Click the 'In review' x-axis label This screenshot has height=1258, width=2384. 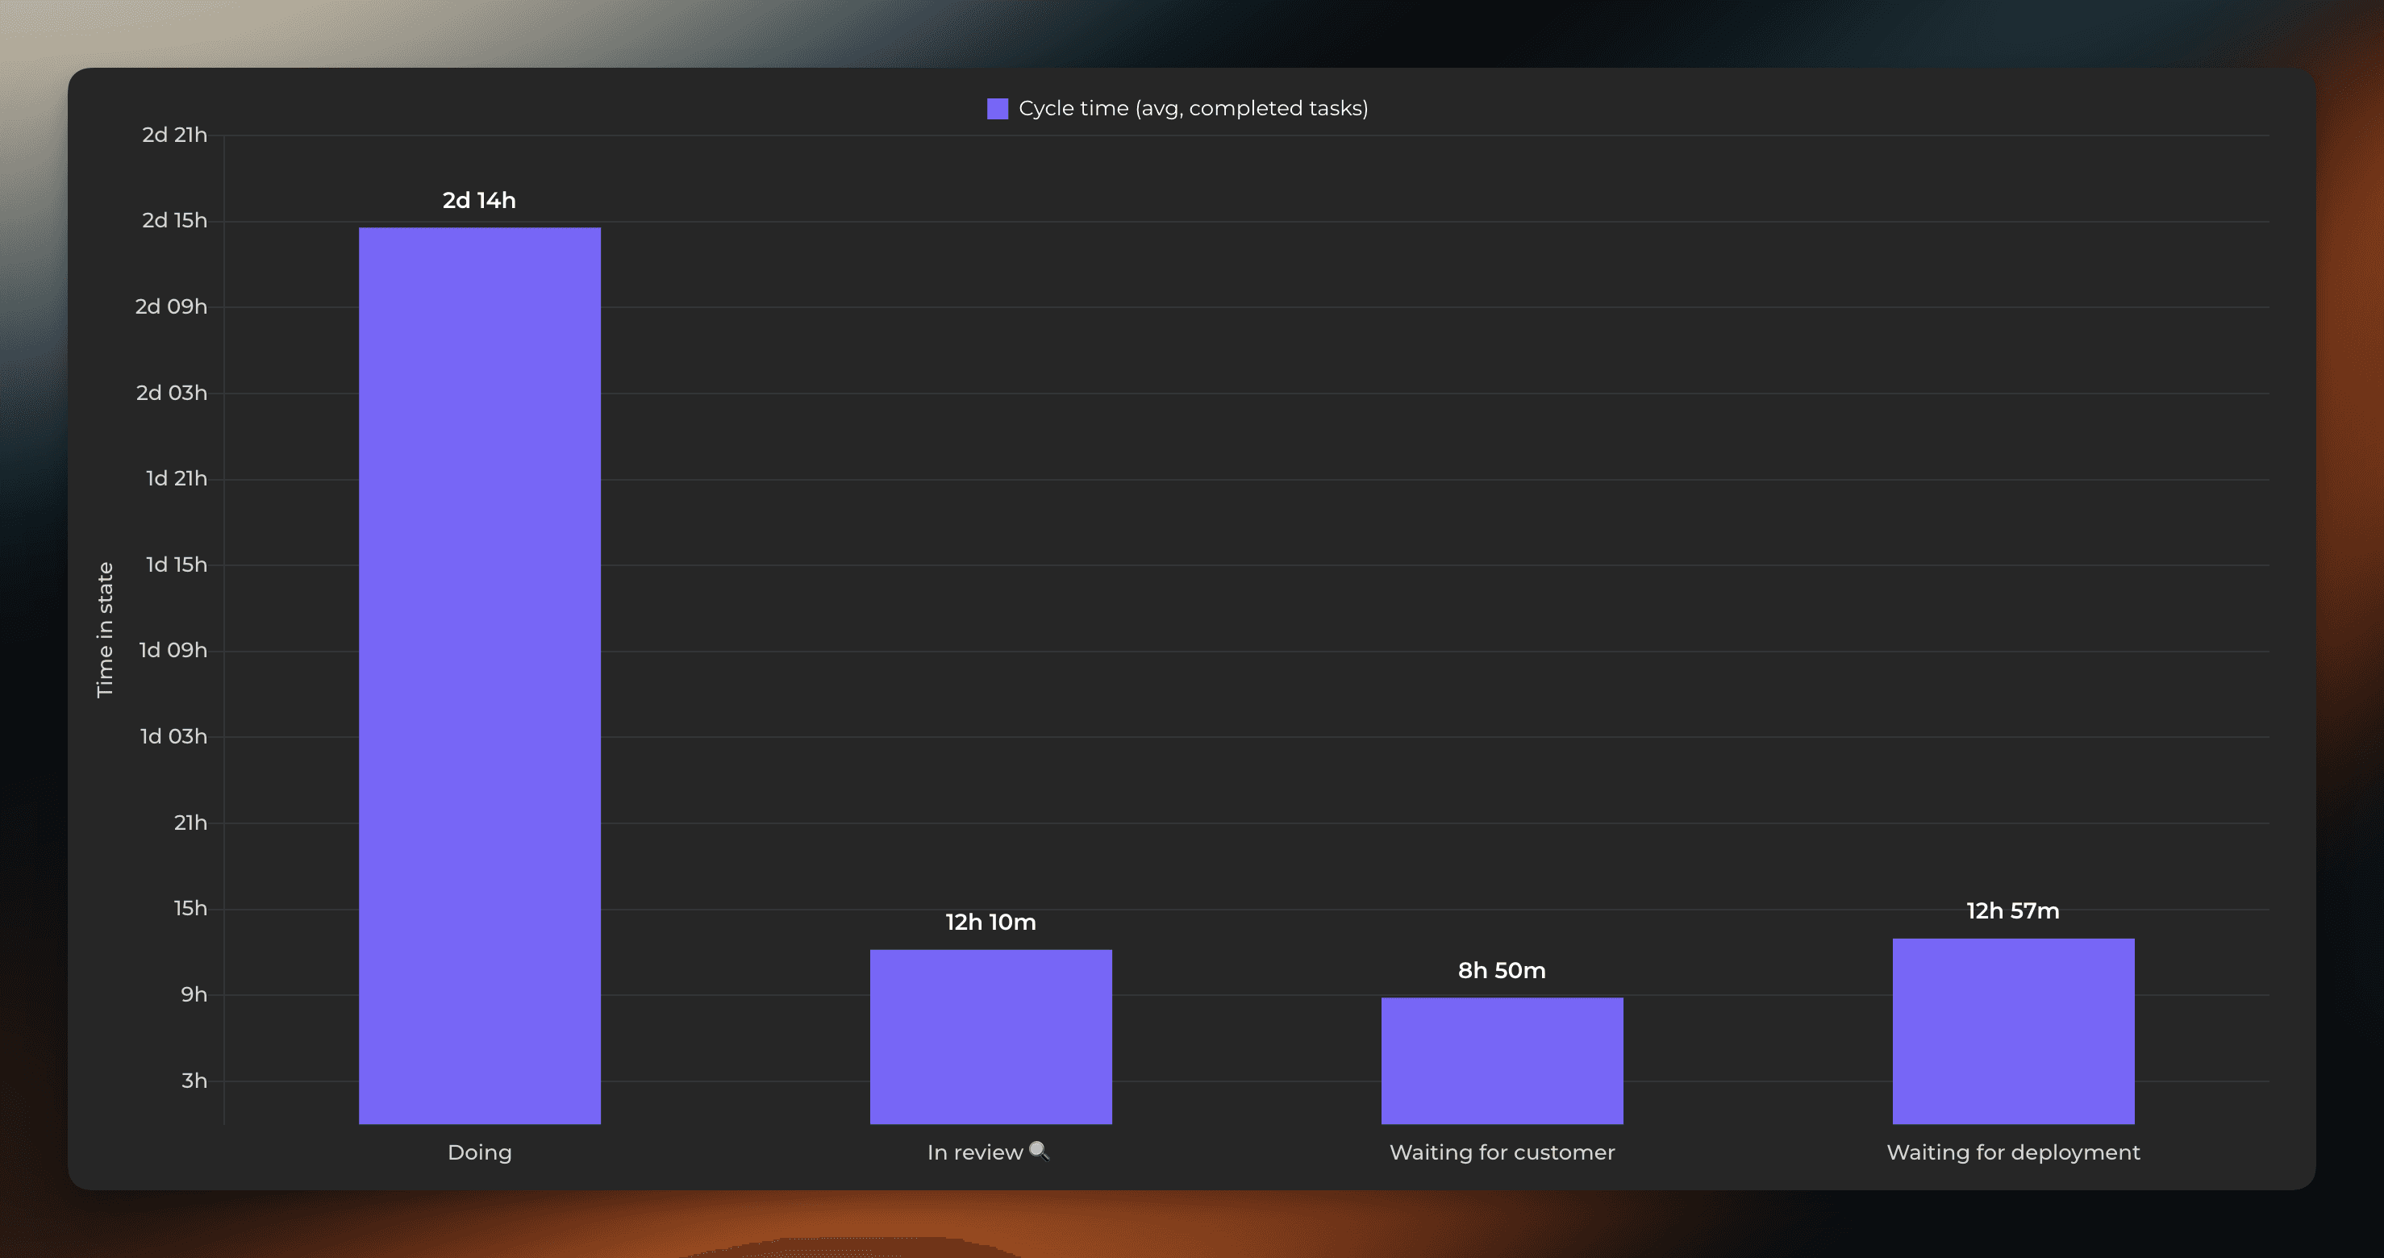[x=975, y=1152]
